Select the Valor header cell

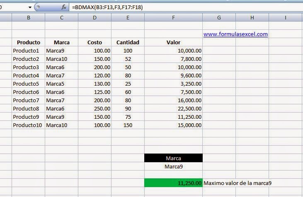173,42
